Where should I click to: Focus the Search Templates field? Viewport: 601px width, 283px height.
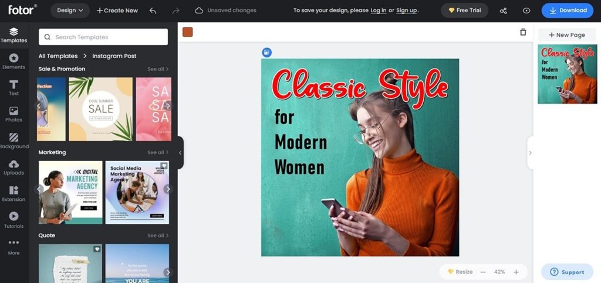pyautogui.click(x=103, y=37)
